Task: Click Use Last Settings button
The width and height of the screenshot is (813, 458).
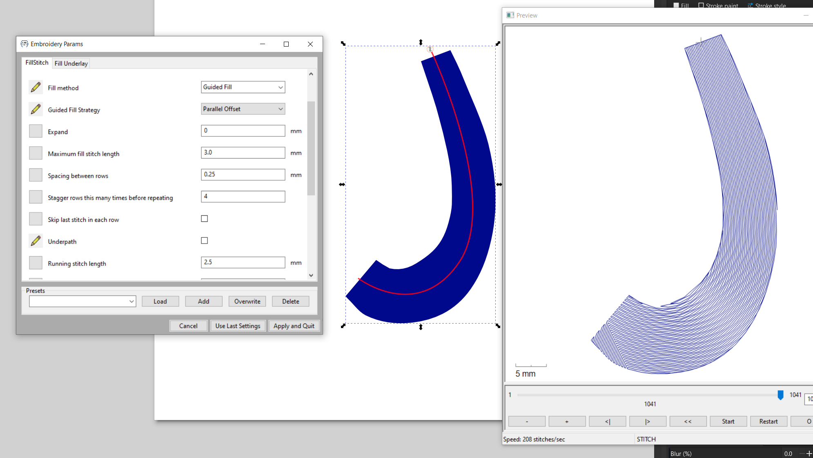Action: 238,326
